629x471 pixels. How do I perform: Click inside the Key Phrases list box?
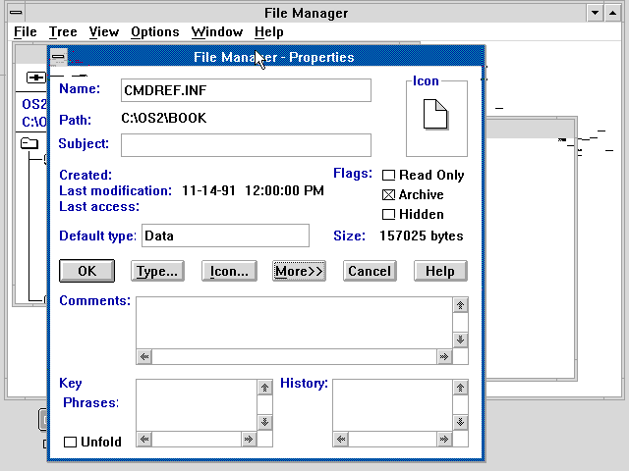pos(197,405)
